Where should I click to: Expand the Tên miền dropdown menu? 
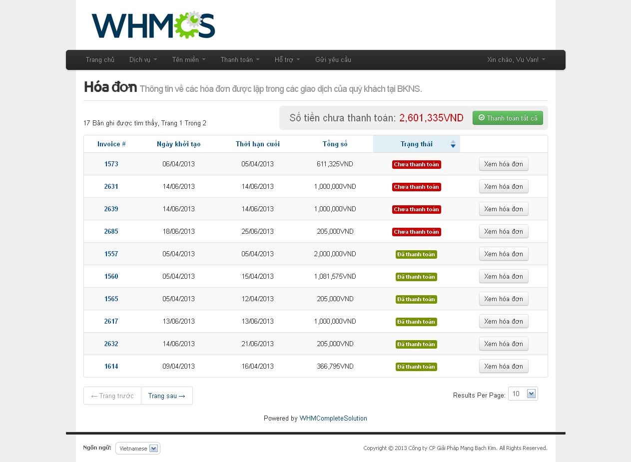[188, 60]
